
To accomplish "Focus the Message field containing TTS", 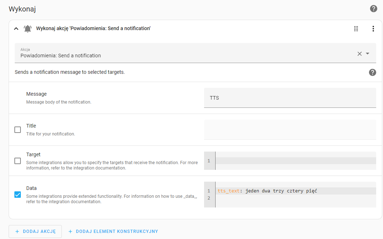I will pyautogui.click(x=290, y=98).
